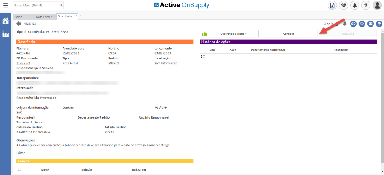Open document link 114285-2

pyautogui.click(x=23, y=63)
